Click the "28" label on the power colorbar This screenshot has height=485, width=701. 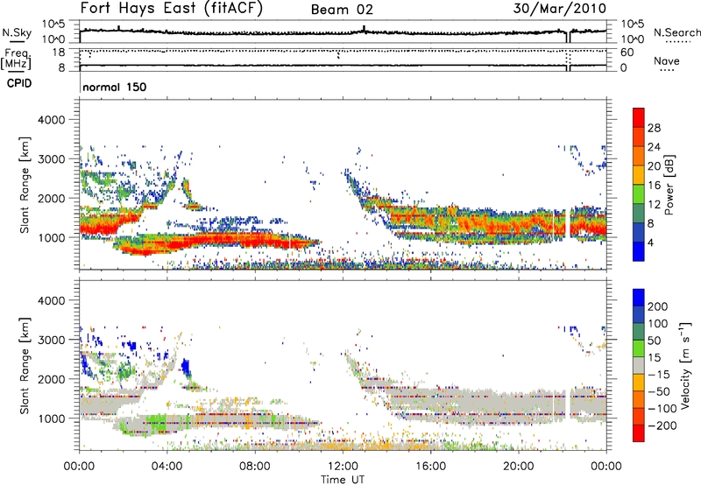click(654, 128)
